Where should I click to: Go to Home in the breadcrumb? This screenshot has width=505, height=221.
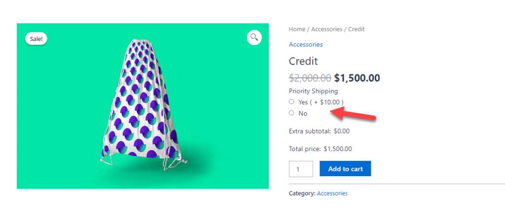pyautogui.click(x=296, y=29)
